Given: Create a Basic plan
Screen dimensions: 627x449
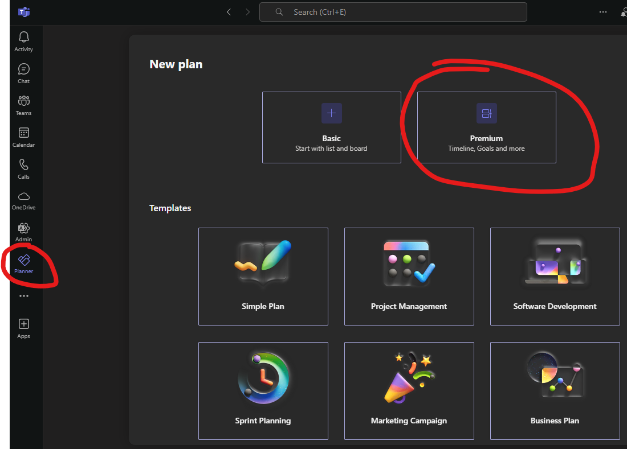Looking at the screenshot, I should (x=332, y=127).
